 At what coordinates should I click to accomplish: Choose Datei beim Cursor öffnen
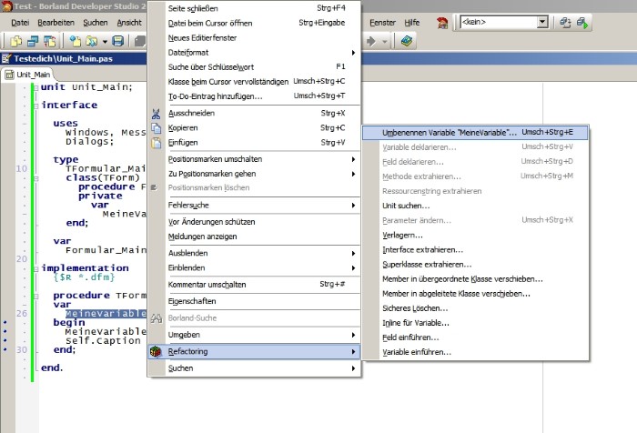click(255, 23)
